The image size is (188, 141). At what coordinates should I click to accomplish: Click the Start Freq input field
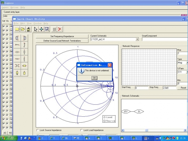coord(142,88)
